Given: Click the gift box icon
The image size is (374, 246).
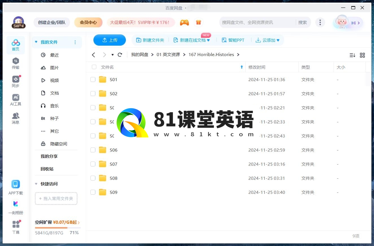Looking at the screenshot, I should 198,23.
